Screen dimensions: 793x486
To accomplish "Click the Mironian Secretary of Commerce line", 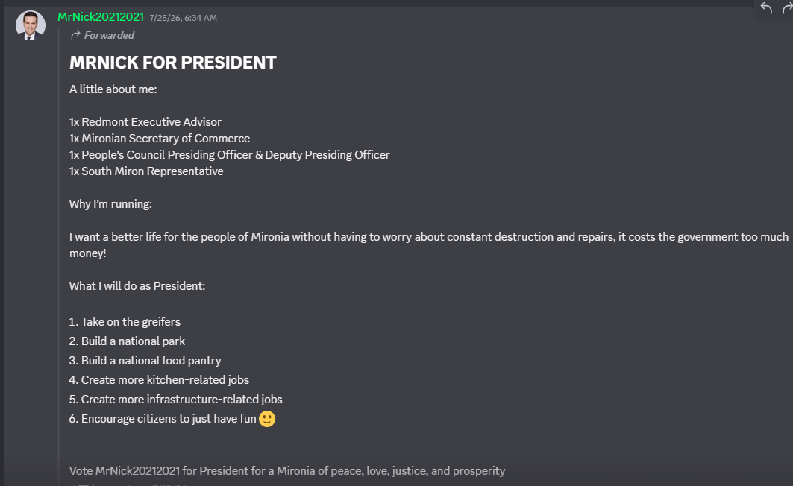I will 160,139.
